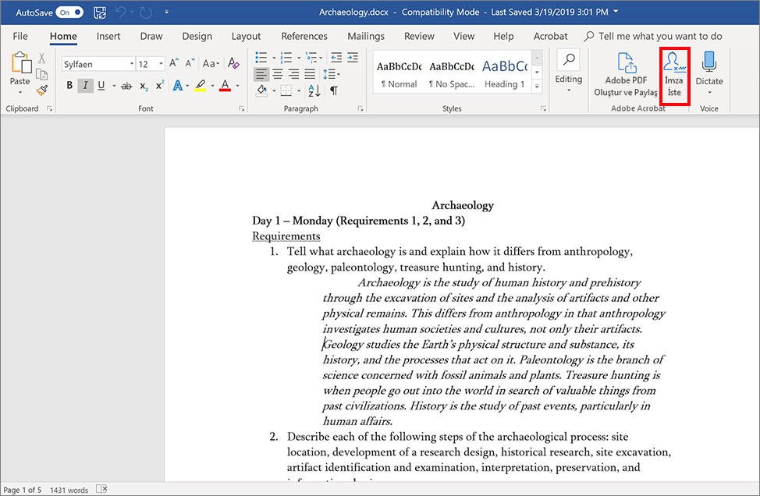Open Adobe PDF Oluştur ve Paylaş
This screenshot has width=760, height=496.
(x=626, y=74)
